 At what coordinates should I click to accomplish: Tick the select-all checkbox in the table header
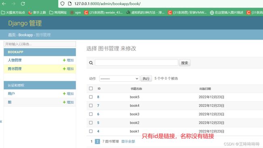tap(91, 89)
